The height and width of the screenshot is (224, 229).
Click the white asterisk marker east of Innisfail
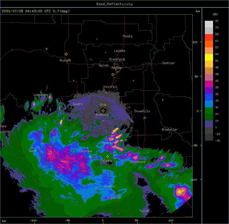point(133,81)
